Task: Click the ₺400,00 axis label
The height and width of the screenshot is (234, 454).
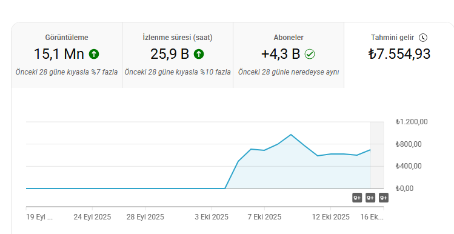Action: tap(409, 166)
